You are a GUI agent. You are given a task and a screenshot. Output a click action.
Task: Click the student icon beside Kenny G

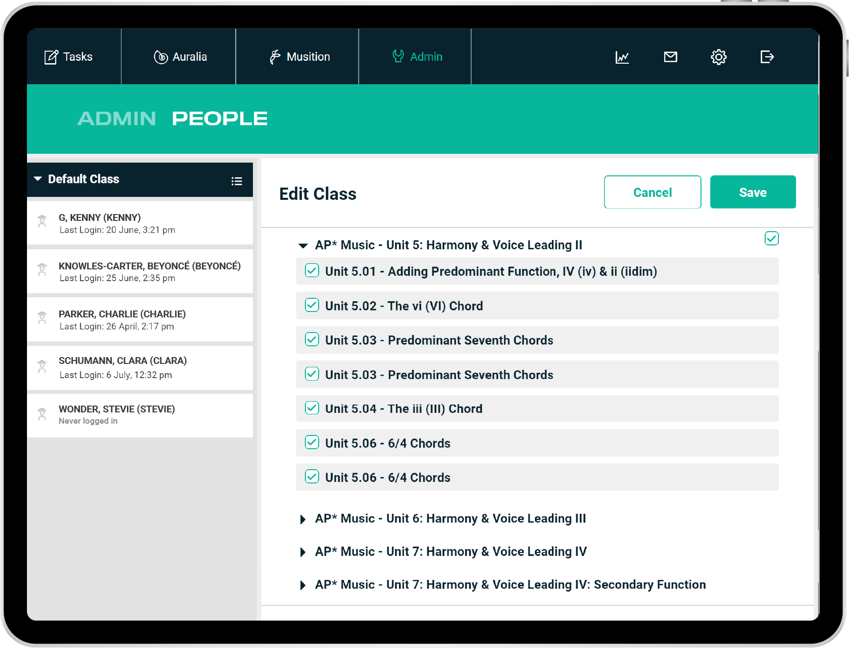pyautogui.click(x=43, y=221)
